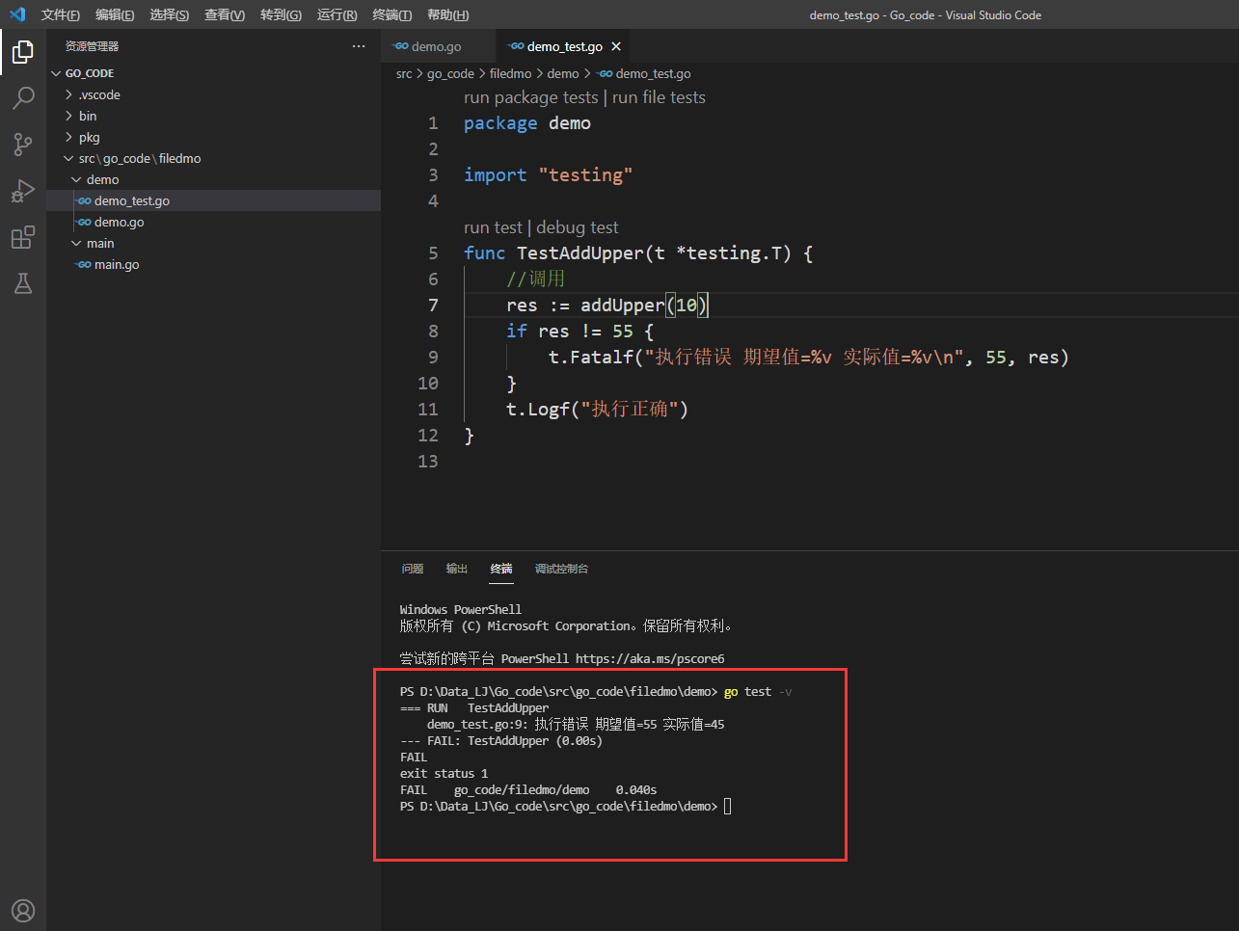1239x931 pixels.
Task: Switch to 问题 panel tab
Action: (413, 569)
